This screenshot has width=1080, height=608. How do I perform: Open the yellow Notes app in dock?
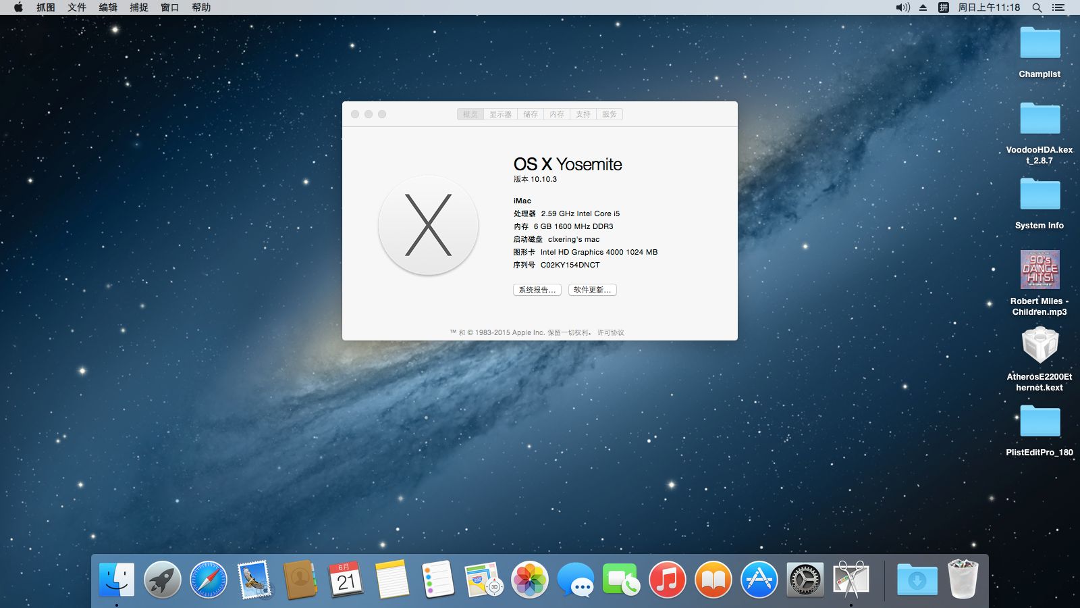coord(392,580)
